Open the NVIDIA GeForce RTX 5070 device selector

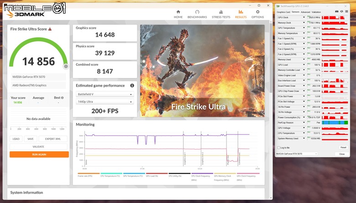[x=297, y=154]
